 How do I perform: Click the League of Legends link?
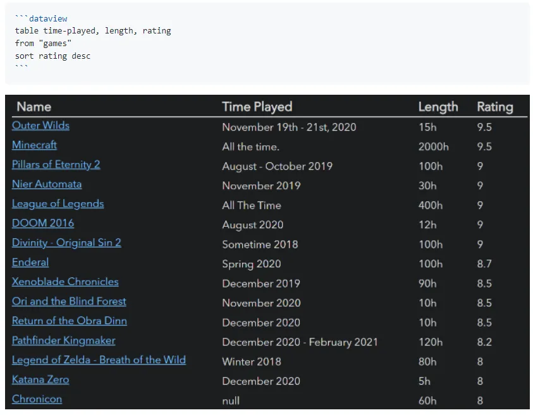[58, 204]
